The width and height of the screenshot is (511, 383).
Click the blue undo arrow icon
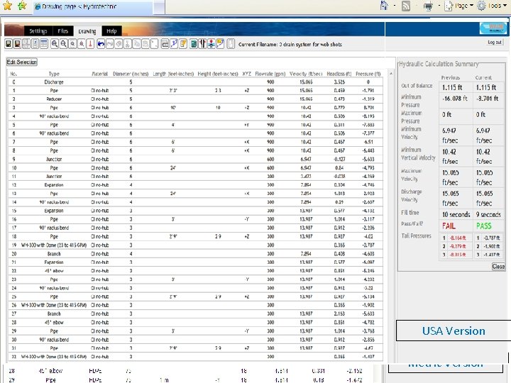pos(101,44)
